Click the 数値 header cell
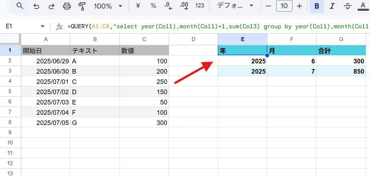The height and width of the screenshot is (176, 370). point(144,51)
